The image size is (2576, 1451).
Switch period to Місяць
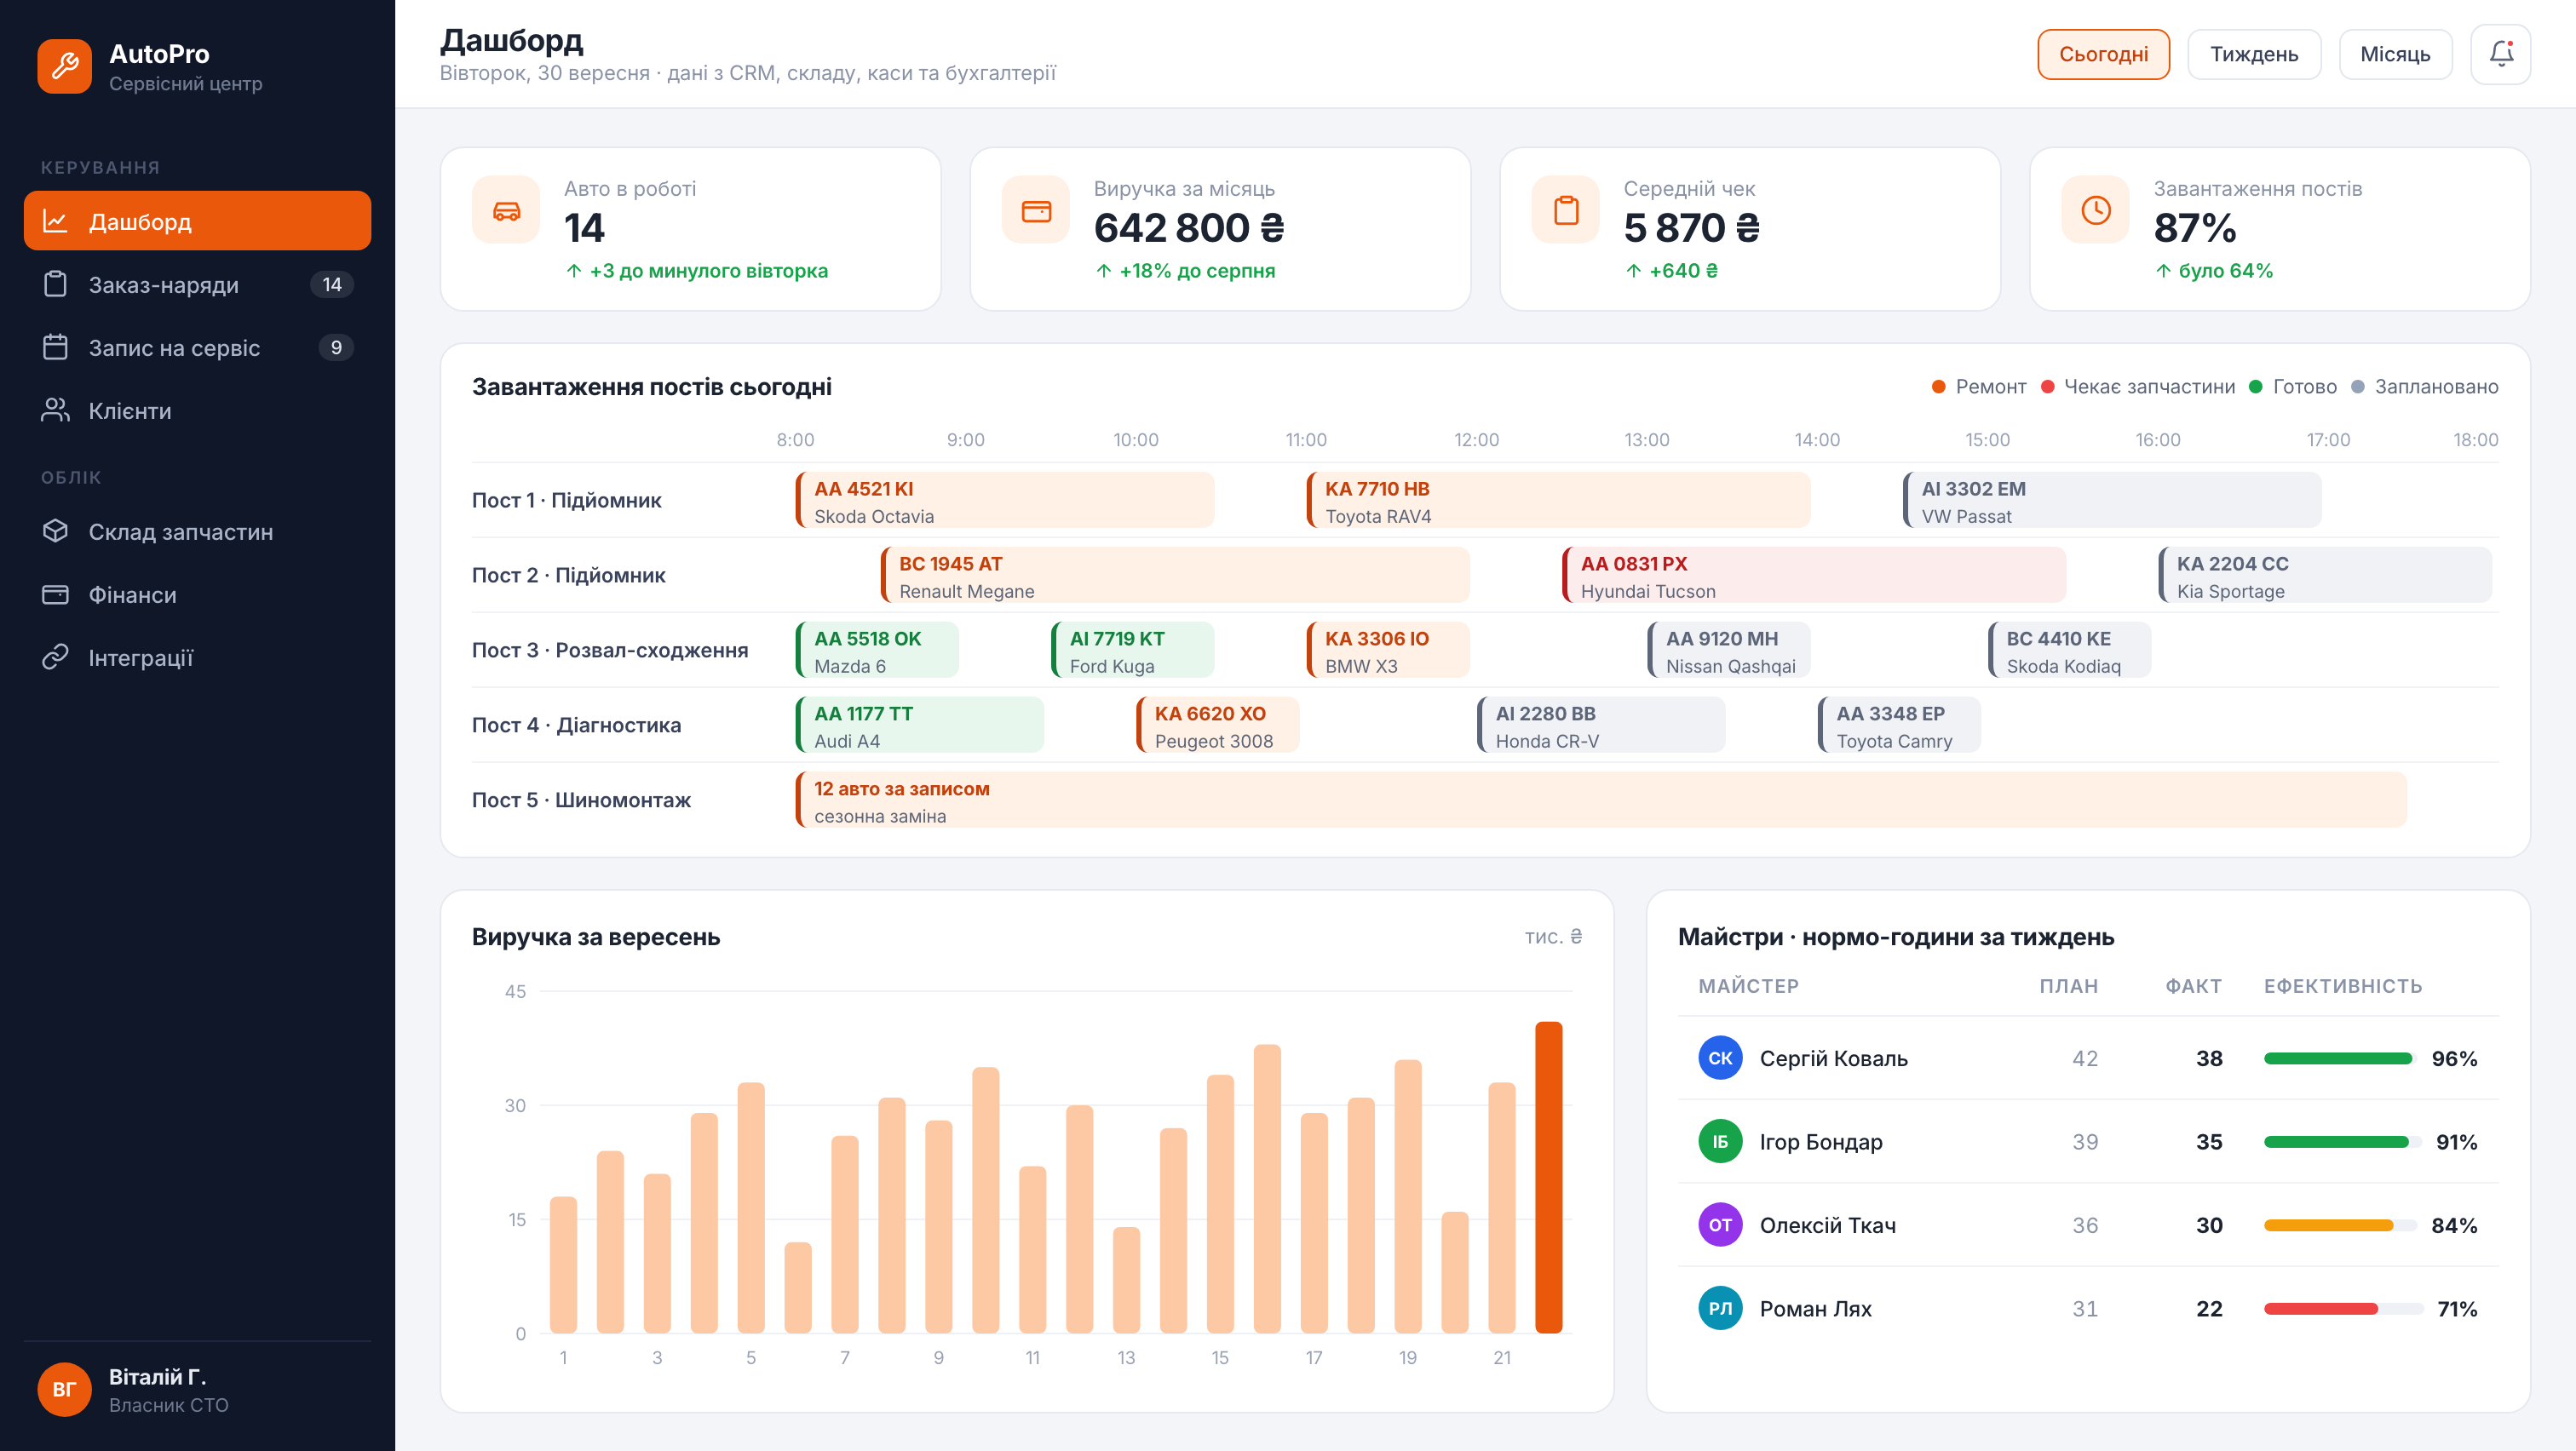[2395, 54]
